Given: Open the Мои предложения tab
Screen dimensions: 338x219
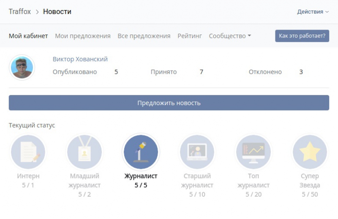Looking at the screenshot, I should [83, 36].
